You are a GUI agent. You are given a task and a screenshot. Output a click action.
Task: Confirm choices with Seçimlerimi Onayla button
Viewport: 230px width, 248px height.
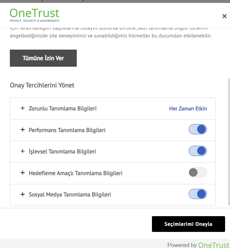tap(188, 224)
